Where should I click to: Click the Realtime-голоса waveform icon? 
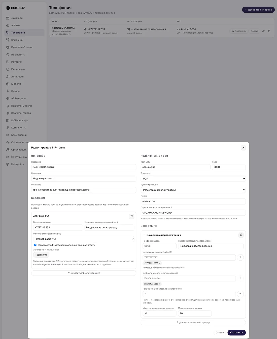8,113
